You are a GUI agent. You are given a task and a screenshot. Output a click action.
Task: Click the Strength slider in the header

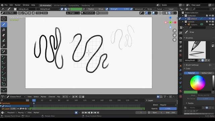120,9
